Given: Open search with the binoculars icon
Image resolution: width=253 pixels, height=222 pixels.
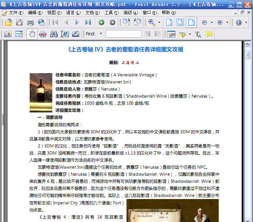Looking at the screenshot, I should pos(54,34).
